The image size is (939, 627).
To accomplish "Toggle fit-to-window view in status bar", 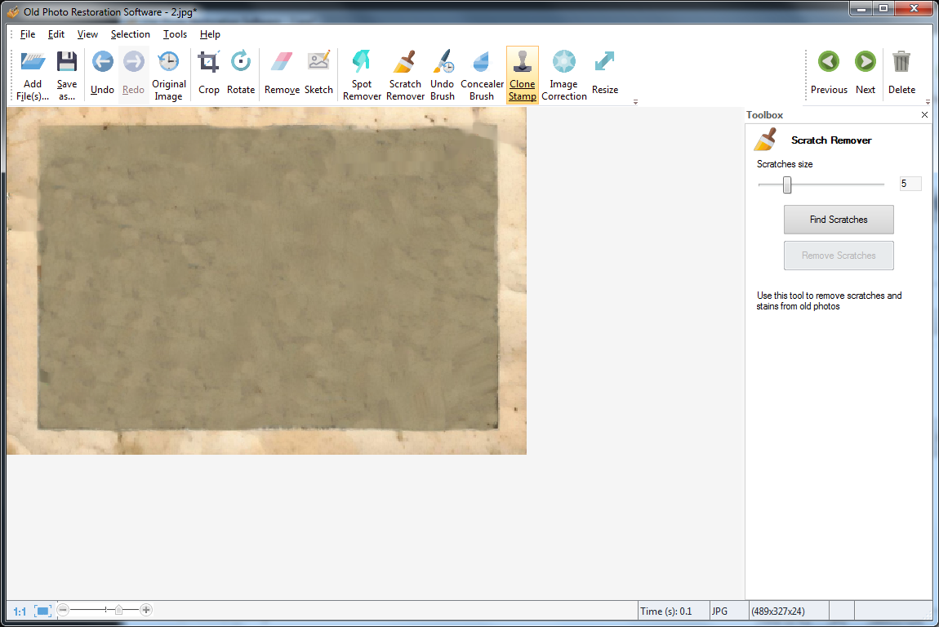I will pos(43,611).
